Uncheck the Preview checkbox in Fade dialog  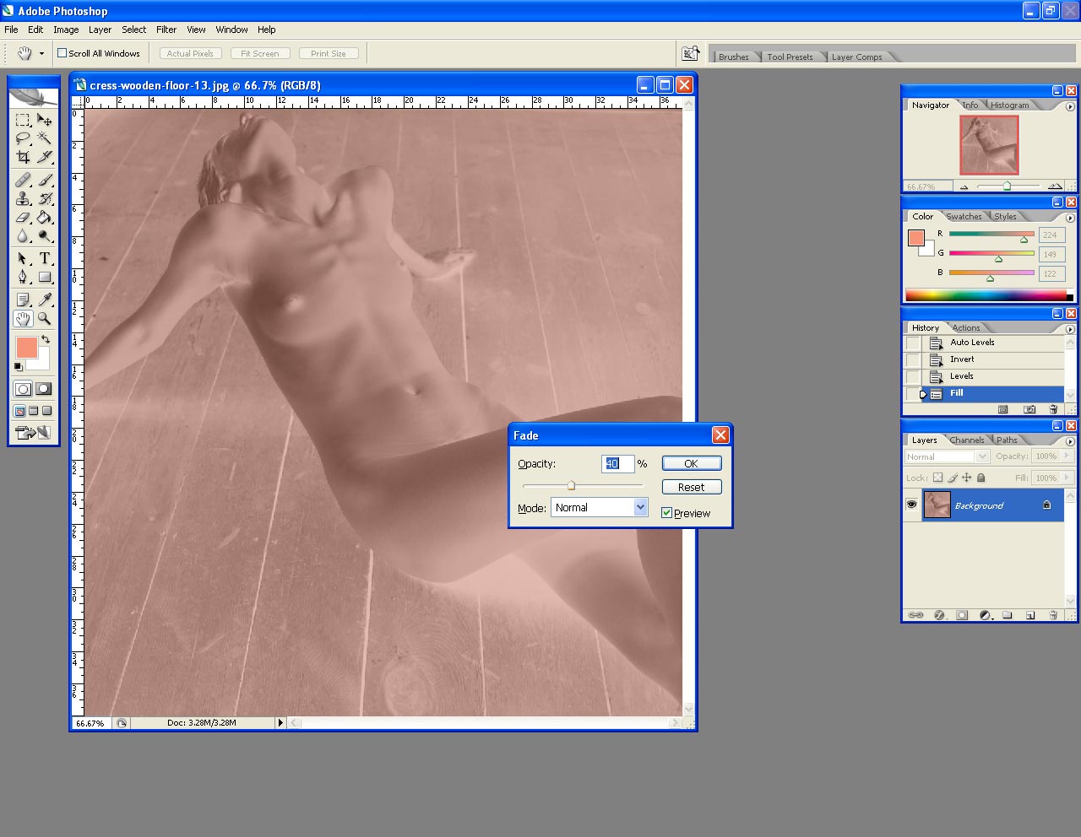pos(667,513)
